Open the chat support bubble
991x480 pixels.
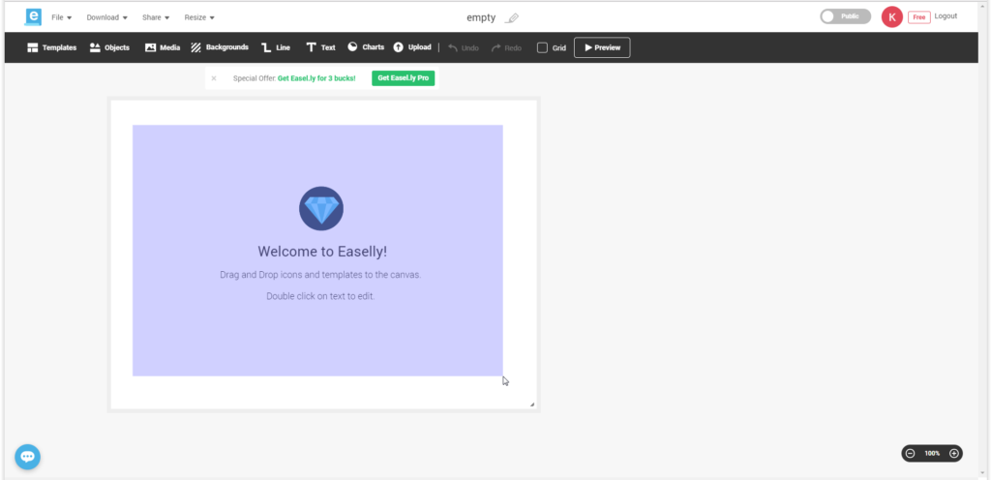(28, 457)
